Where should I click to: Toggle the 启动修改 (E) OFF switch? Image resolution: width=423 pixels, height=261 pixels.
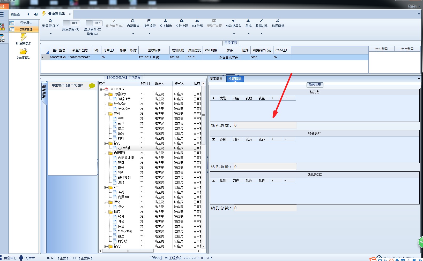click(x=94, y=23)
